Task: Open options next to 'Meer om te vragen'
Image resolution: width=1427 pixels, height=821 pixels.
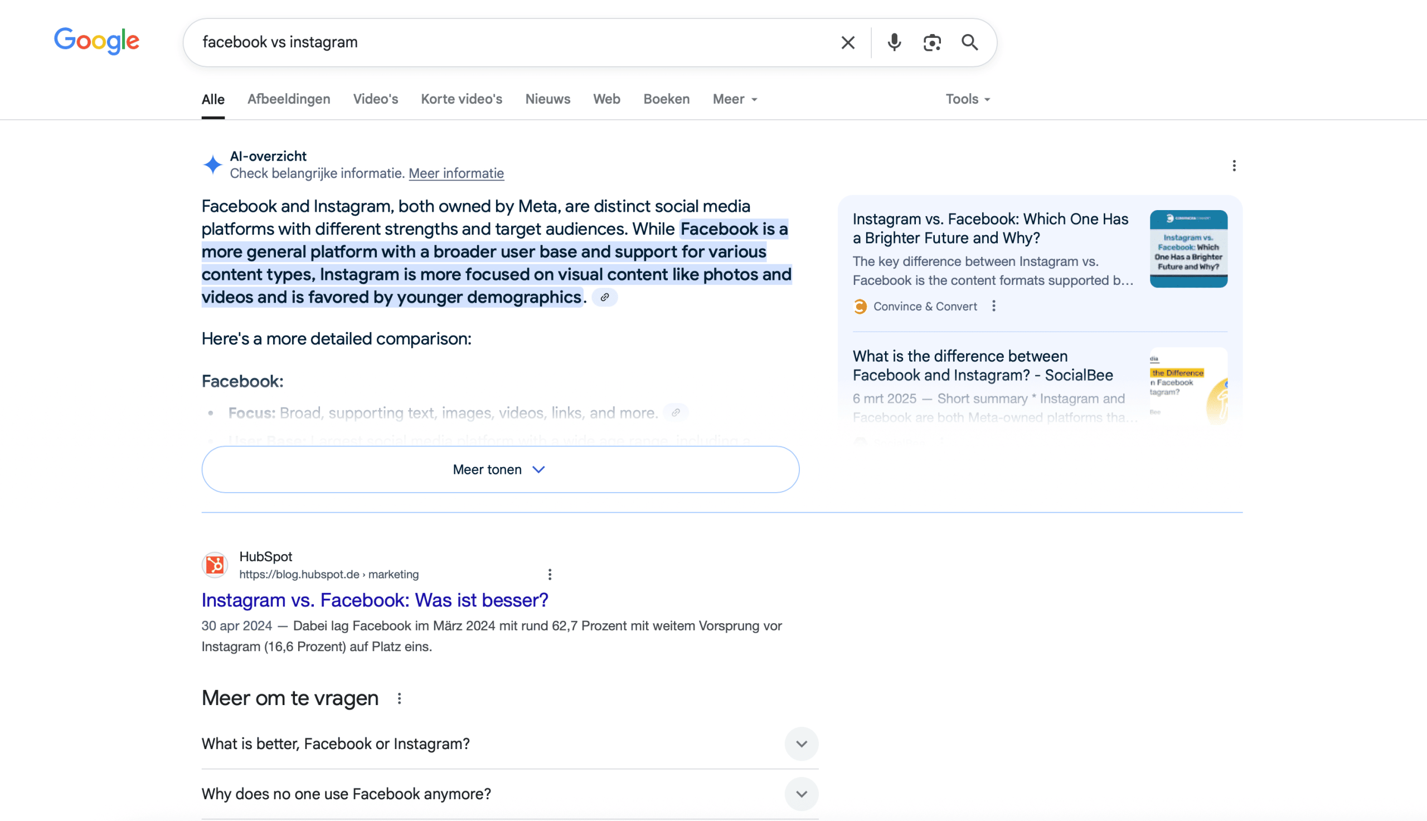Action: [399, 698]
